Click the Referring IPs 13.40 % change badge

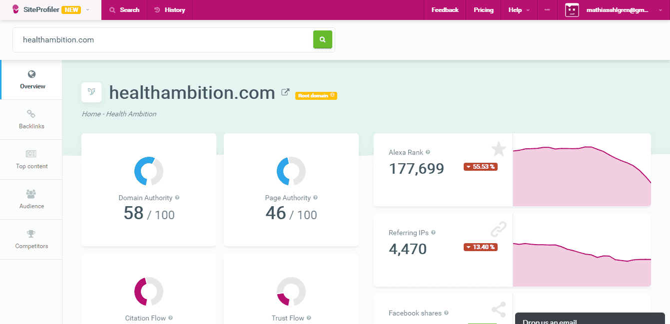pyautogui.click(x=481, y=247)
